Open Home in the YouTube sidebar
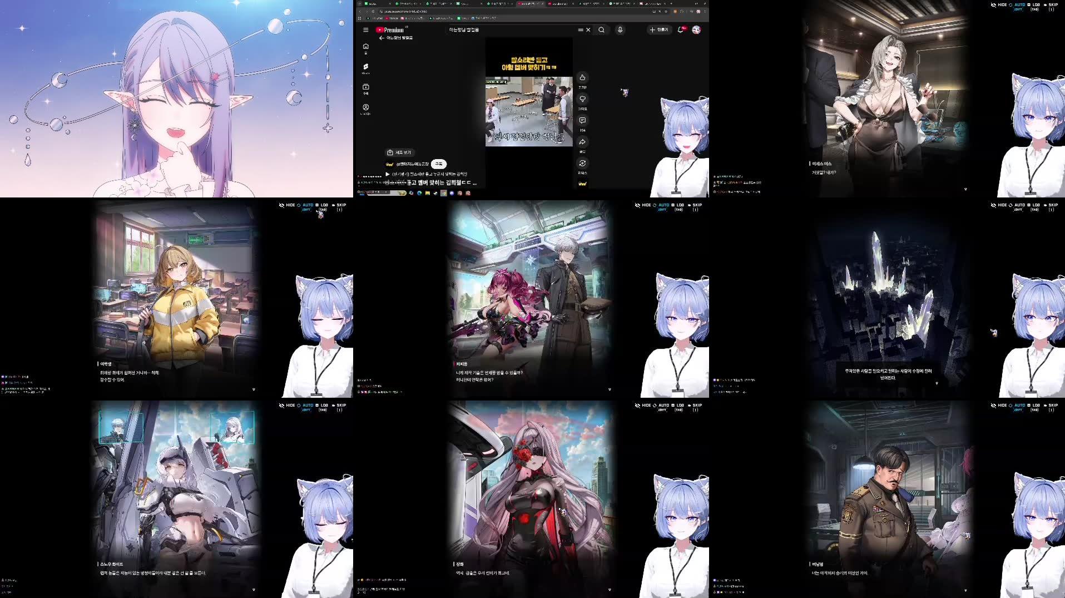The height and width of the screenshot is (598, 1065). (365, 48)
